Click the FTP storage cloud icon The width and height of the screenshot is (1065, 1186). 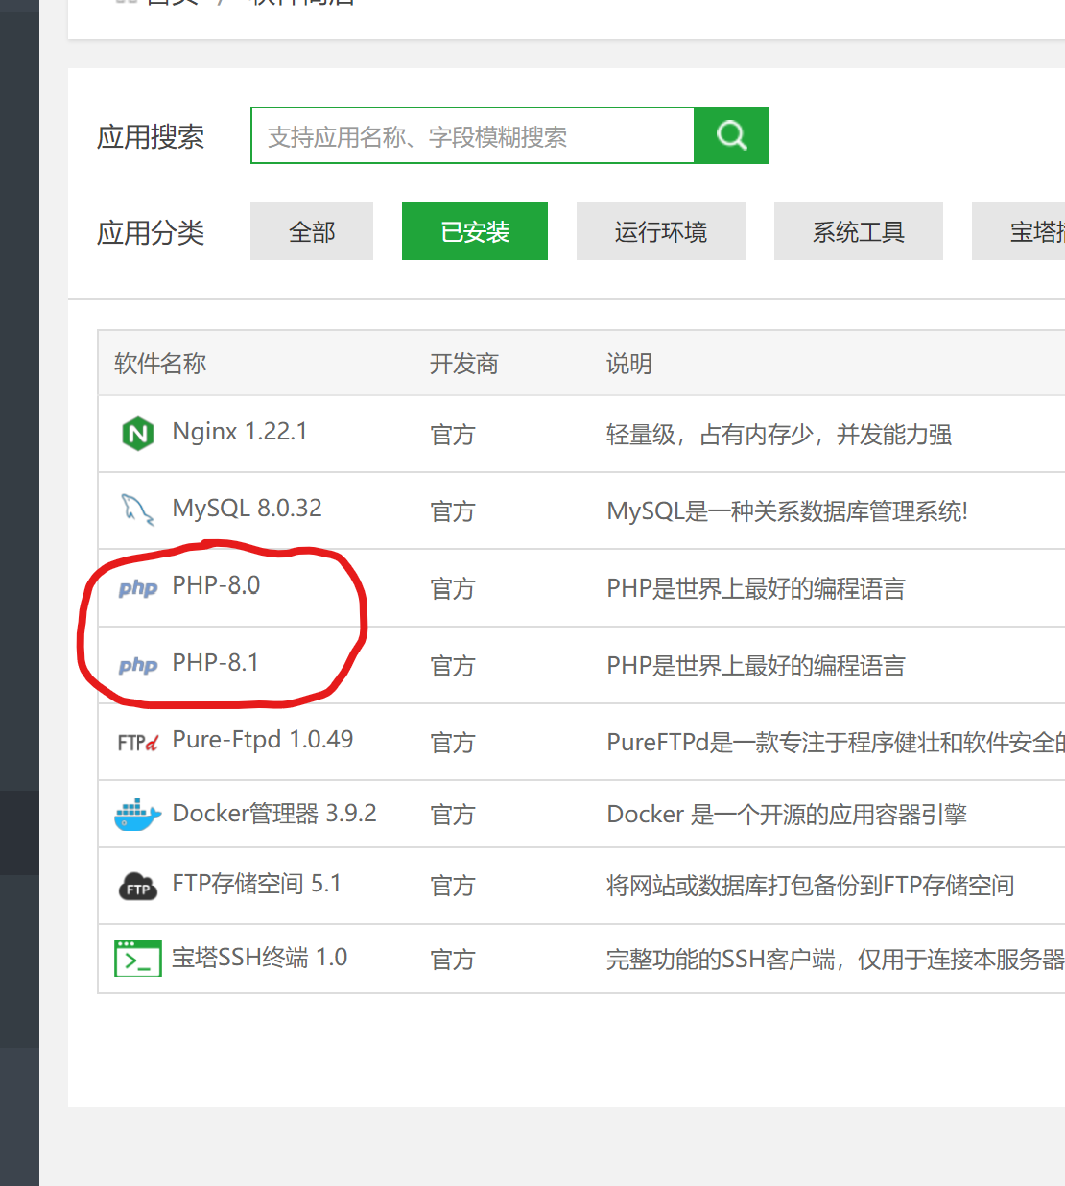pyautogui.click(x=138, y=887)
